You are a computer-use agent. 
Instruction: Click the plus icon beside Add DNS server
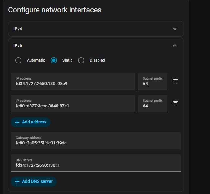17,182
